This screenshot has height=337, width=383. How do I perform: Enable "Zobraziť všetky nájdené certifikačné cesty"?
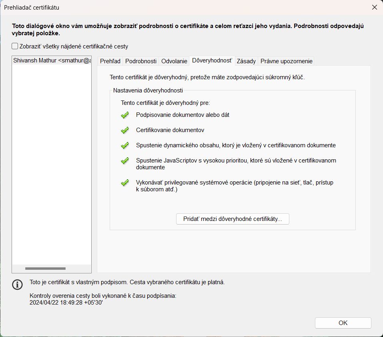click(x=15, y=46)
